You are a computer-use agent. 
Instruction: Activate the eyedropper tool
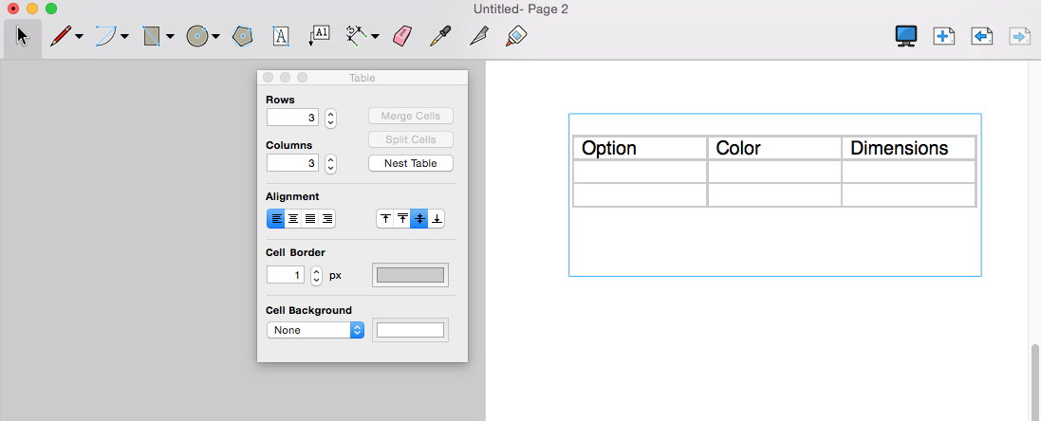[438, 36]
